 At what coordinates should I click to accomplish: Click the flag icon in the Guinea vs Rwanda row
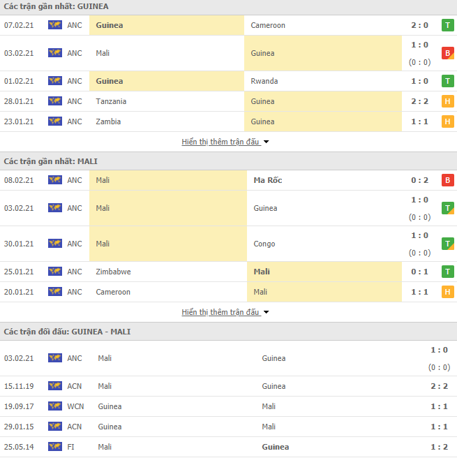pos(55,81)
